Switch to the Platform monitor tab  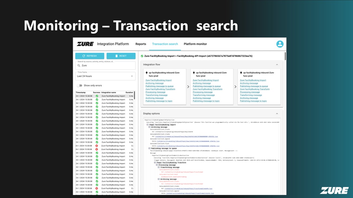[x=195, y=44]
